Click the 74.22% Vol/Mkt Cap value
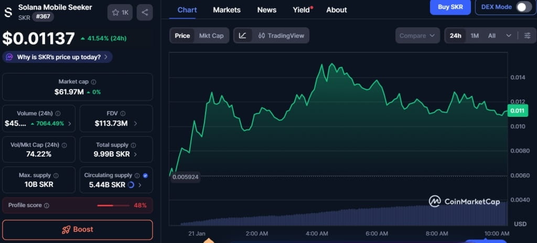This screenshot has width=537, height=243. coord(39,154)
